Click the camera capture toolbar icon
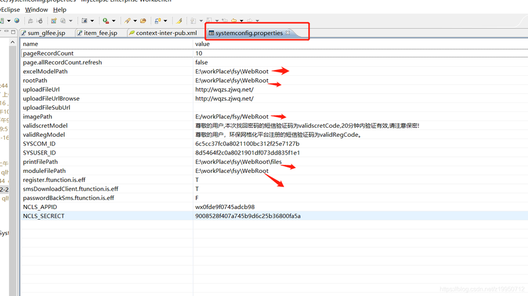 [84, 21]
